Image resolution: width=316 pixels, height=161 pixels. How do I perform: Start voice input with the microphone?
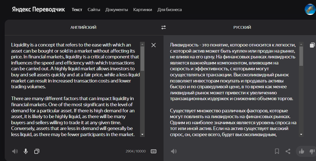click(25, 151)
